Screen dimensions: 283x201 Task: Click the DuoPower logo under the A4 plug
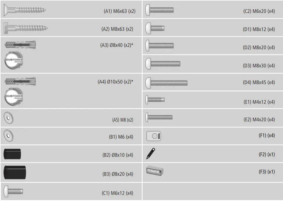14,96
